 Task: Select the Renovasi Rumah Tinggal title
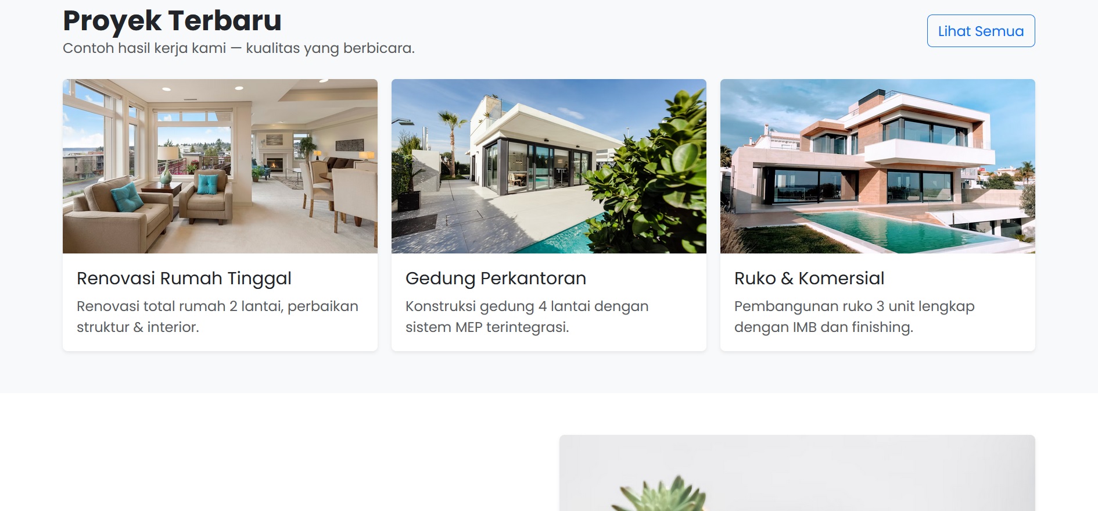pyautogui.click(x=184, y=278)
